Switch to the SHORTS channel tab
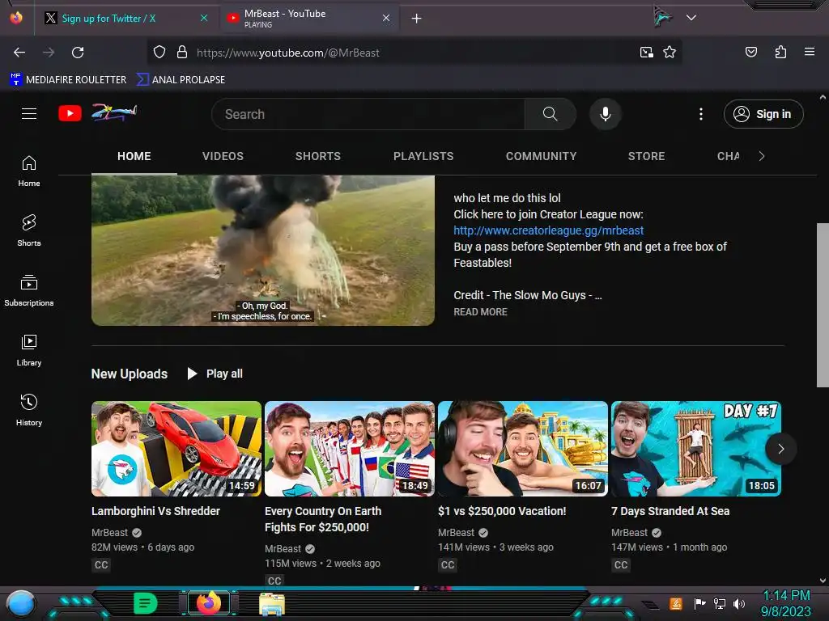The height and width of the screenshot is (621, 829). 317,156
